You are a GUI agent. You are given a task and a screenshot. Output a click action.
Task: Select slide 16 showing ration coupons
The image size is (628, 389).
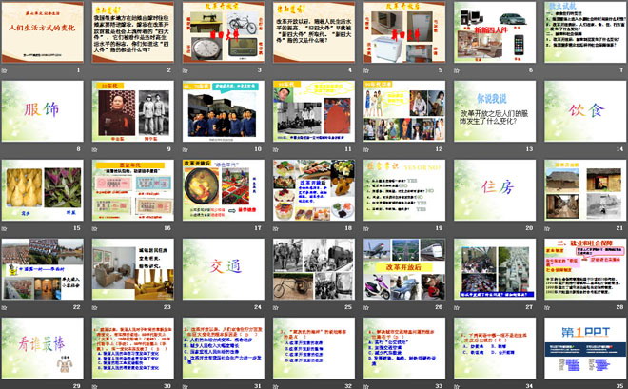[133, 190]
